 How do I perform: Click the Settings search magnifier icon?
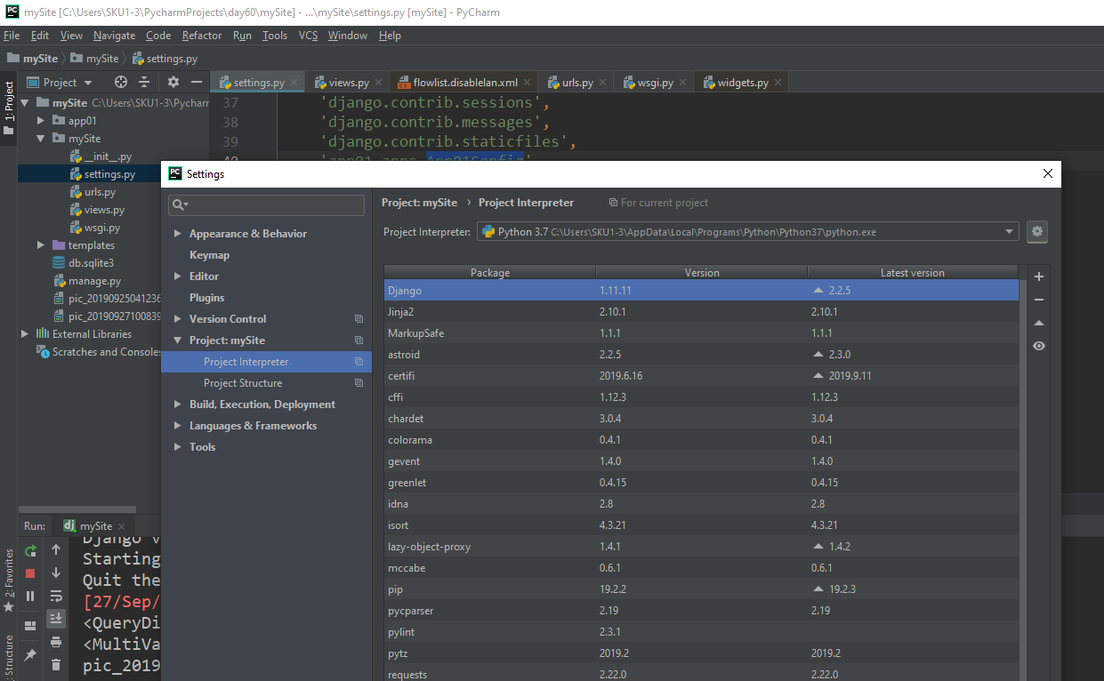[x=180, y=204]
